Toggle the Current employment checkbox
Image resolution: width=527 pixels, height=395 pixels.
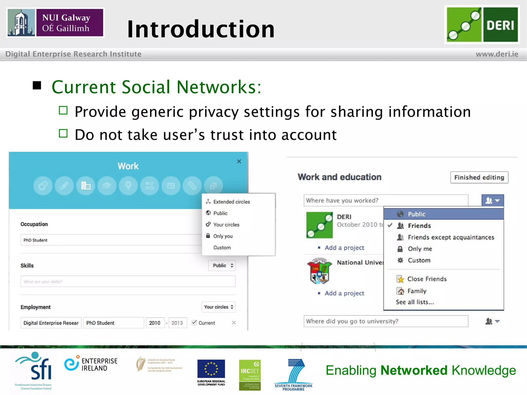[x=194, y=322]
